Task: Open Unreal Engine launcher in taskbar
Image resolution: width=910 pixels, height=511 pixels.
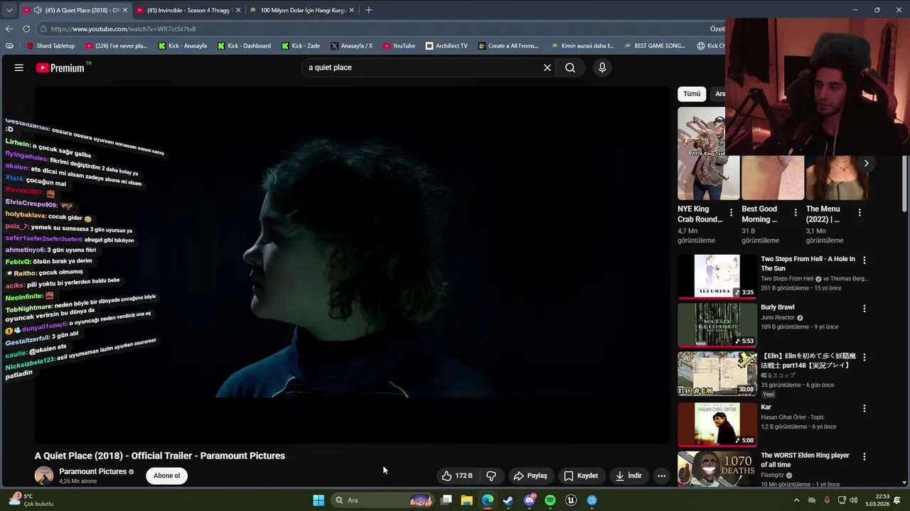Action: coord(571,500)
